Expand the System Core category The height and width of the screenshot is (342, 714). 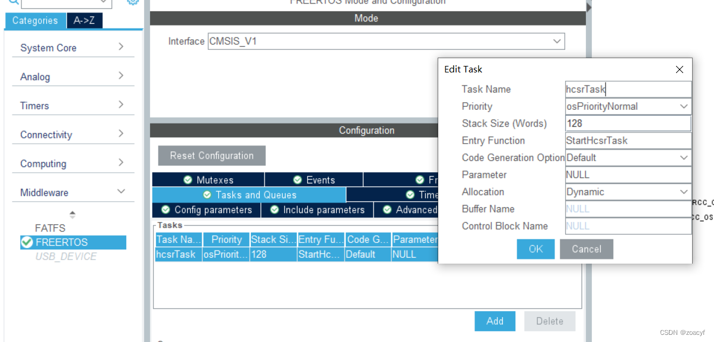(x=74, y=47)
